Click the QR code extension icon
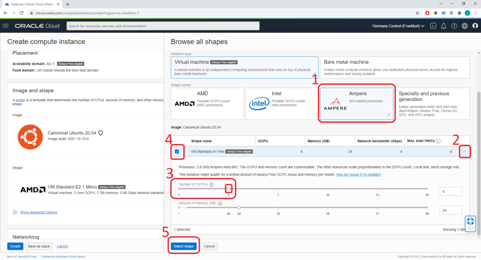The height and width of the screenshot is (260, 481). click(451, 13)
